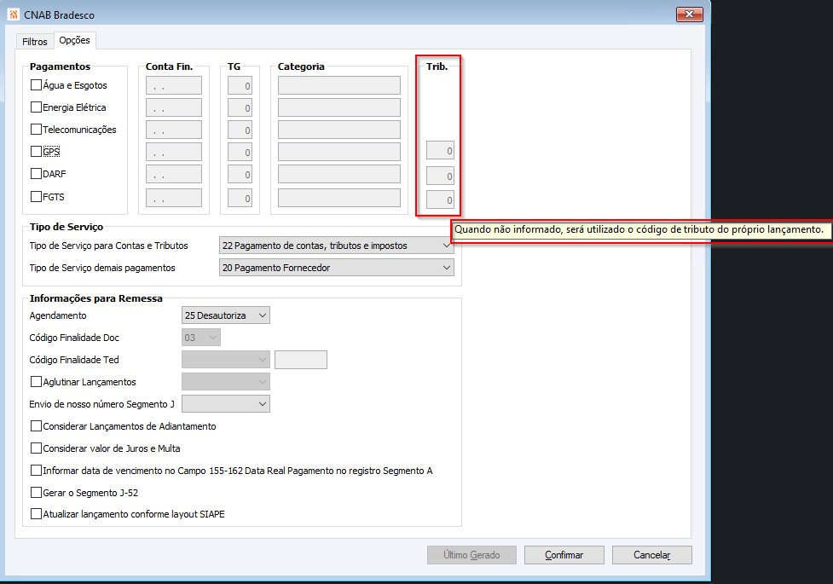This screenshot has height=584, width=833.
Task: Click Categoria field for Energia Elétrica row
Action: point(339,108)
